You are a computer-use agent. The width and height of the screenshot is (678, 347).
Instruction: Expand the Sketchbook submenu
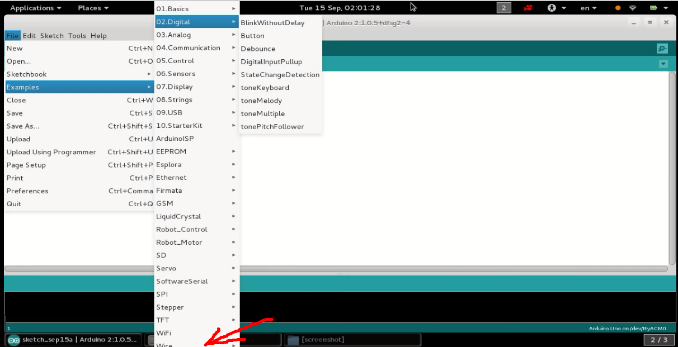pyautogui.click(x=79, y=74)
